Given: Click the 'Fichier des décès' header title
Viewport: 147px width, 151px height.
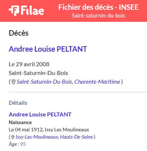Looking at the screenshot, I should [86, 7].
